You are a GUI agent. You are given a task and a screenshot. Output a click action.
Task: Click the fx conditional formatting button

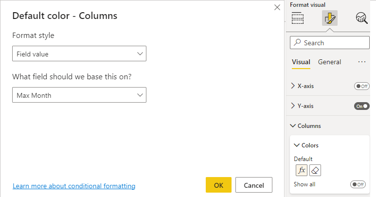[302, 170]
